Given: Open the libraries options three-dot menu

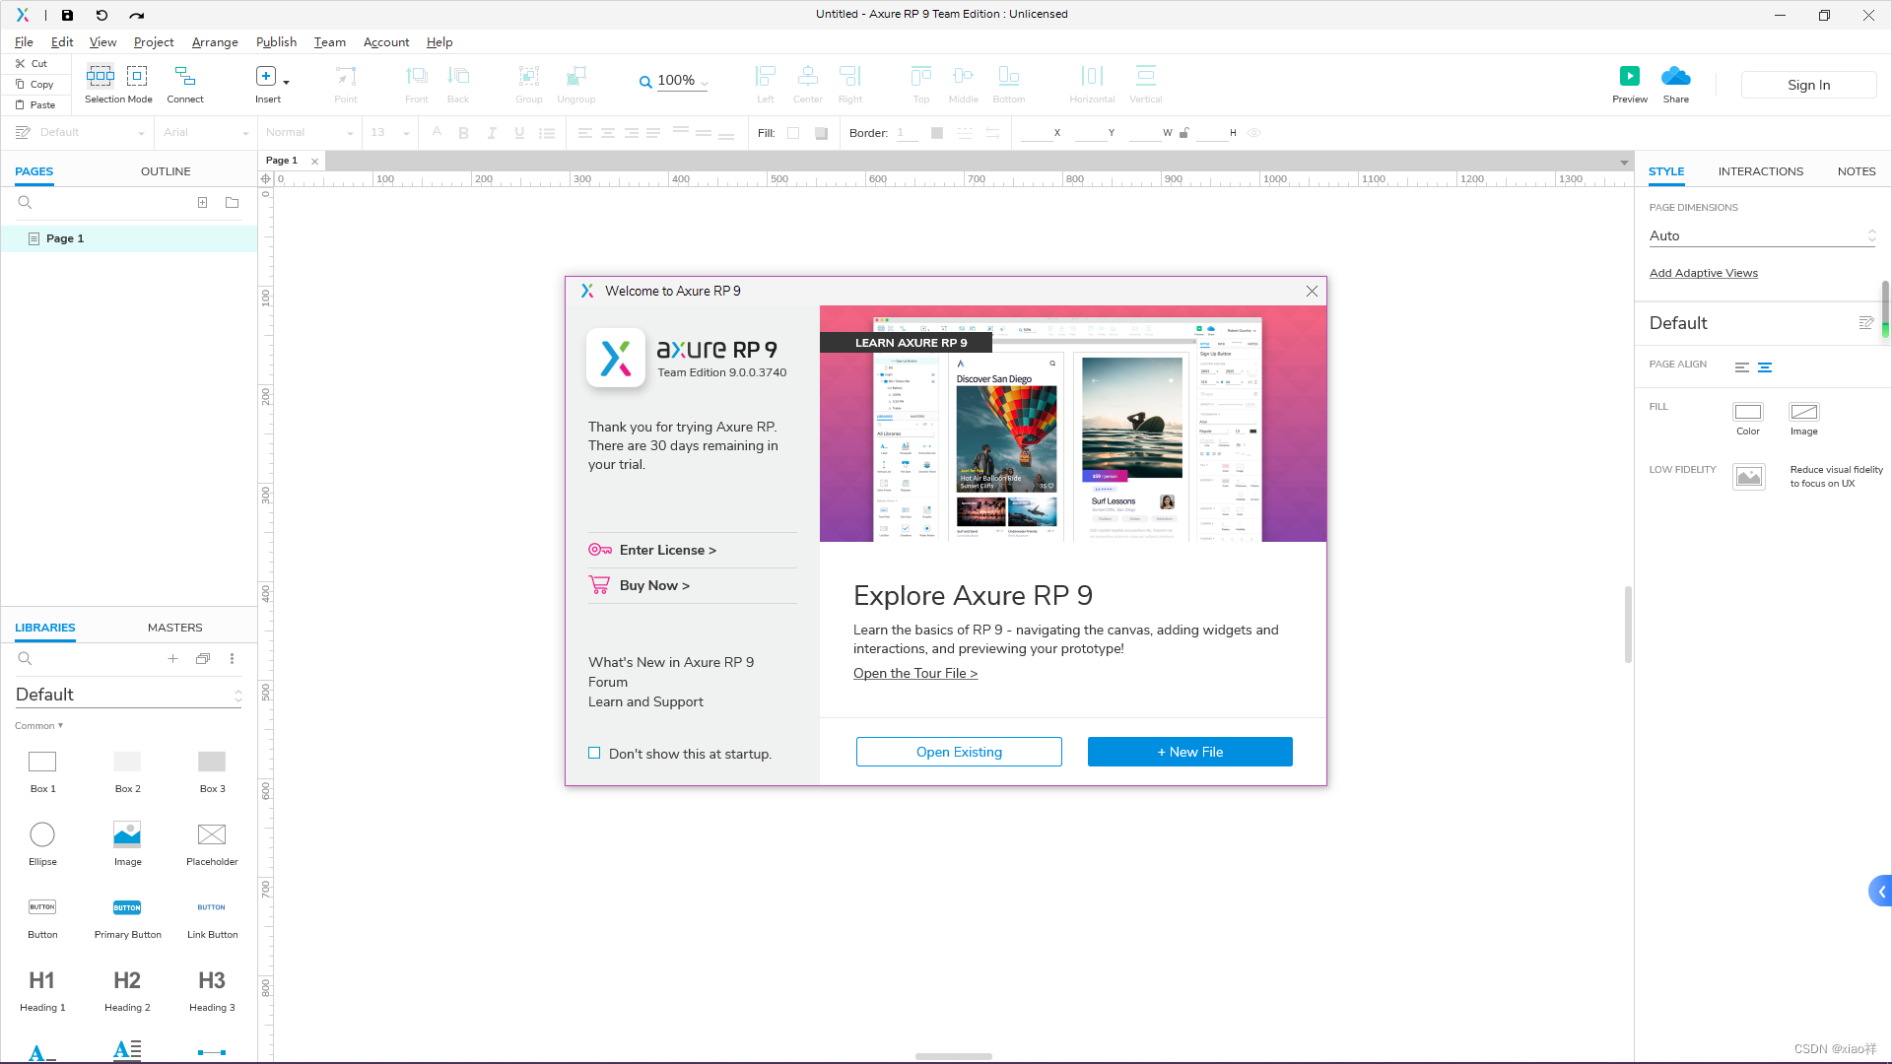Looking at the screenshot, I should [233, 658].
